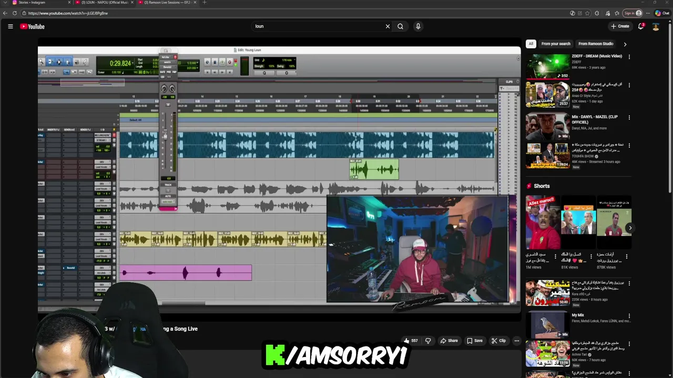Click the Anas Cr Style 25:37 thumbnail
Viewport: 673px width, 378px height.
pyautogui.click(x=547, y=94)
